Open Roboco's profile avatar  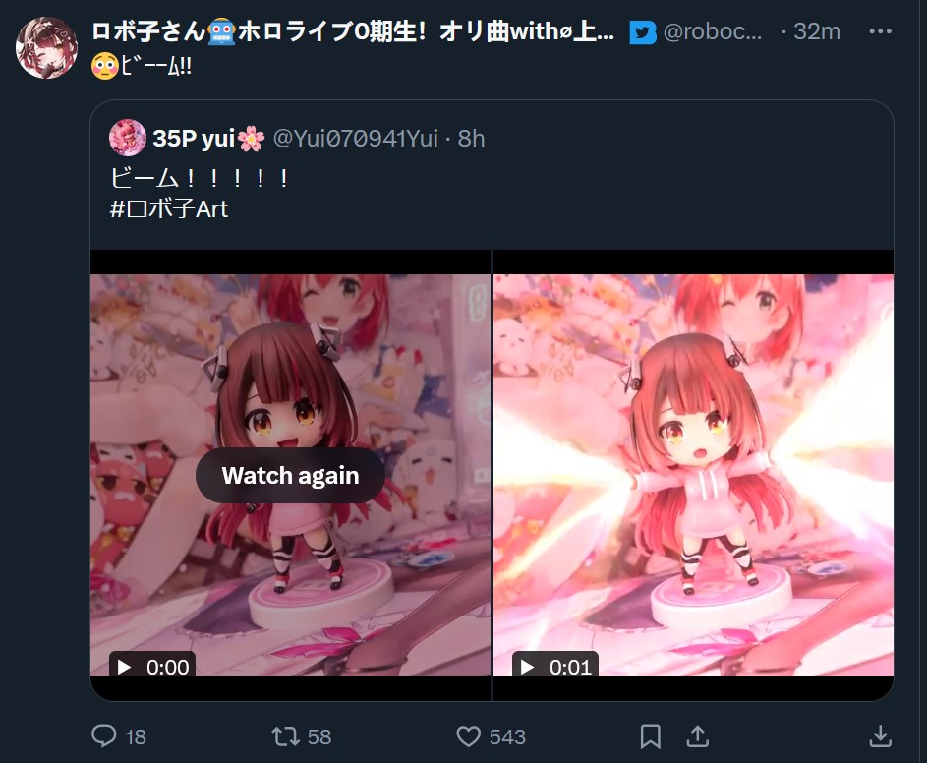click(46, 47)
